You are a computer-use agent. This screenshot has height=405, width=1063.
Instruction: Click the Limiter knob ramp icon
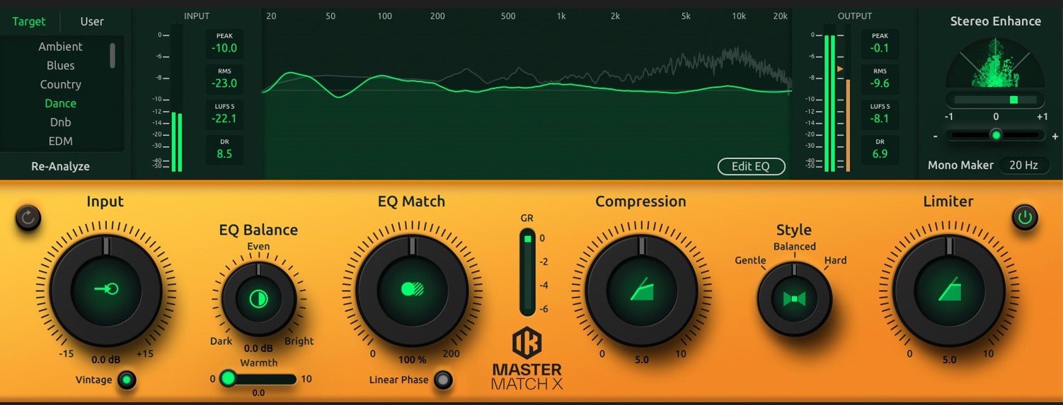pyautogui.click(x=949, y=289)
